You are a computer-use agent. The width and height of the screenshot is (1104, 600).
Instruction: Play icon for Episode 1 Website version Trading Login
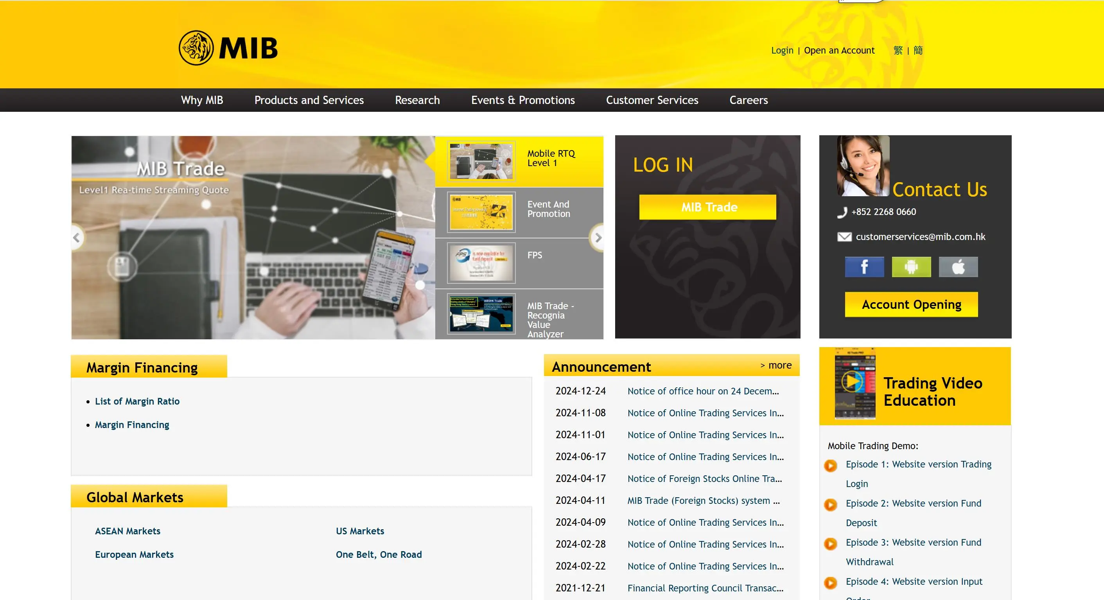(x=831, y=466)
